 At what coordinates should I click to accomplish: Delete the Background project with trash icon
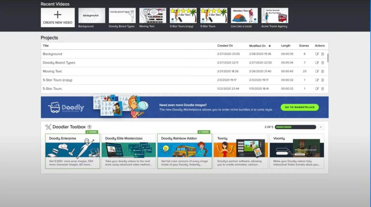[x=322, y=54]
